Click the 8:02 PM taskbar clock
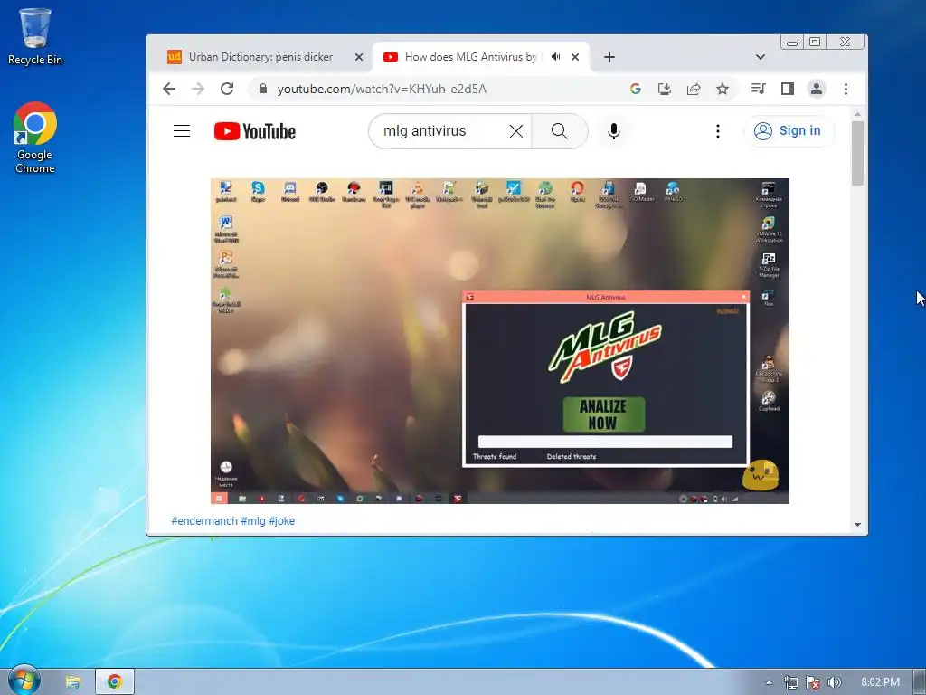The height and width of the screenshot is (695, 926). [880, 682]
